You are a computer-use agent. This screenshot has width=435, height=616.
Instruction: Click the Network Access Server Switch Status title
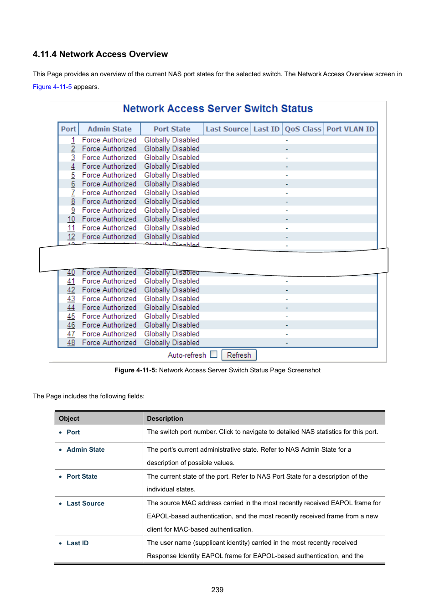coord(218,109)
